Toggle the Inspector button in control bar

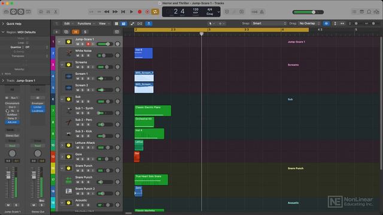pos(13,12)
